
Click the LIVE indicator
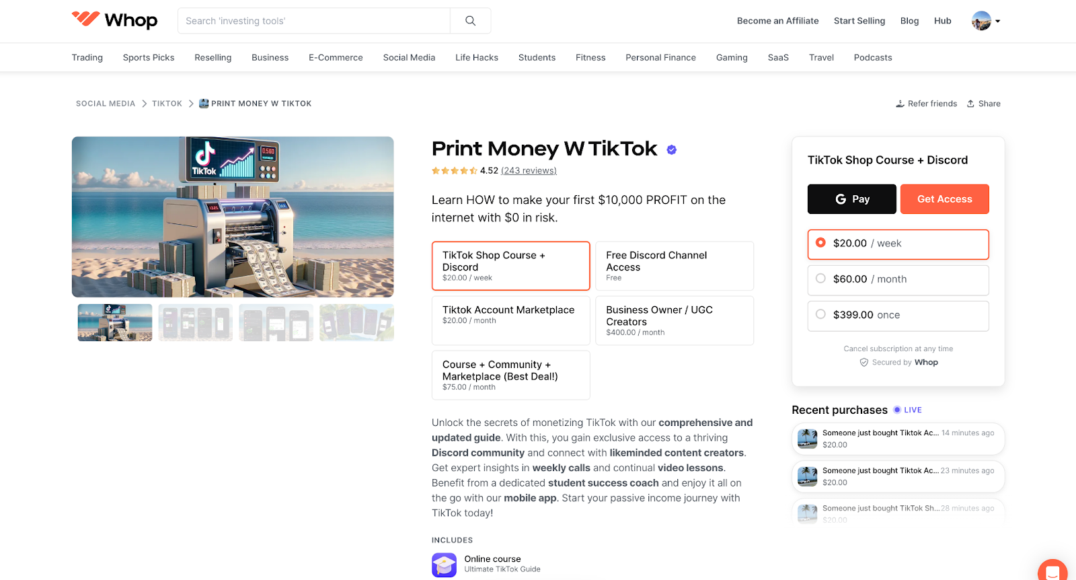click(908, 410)
